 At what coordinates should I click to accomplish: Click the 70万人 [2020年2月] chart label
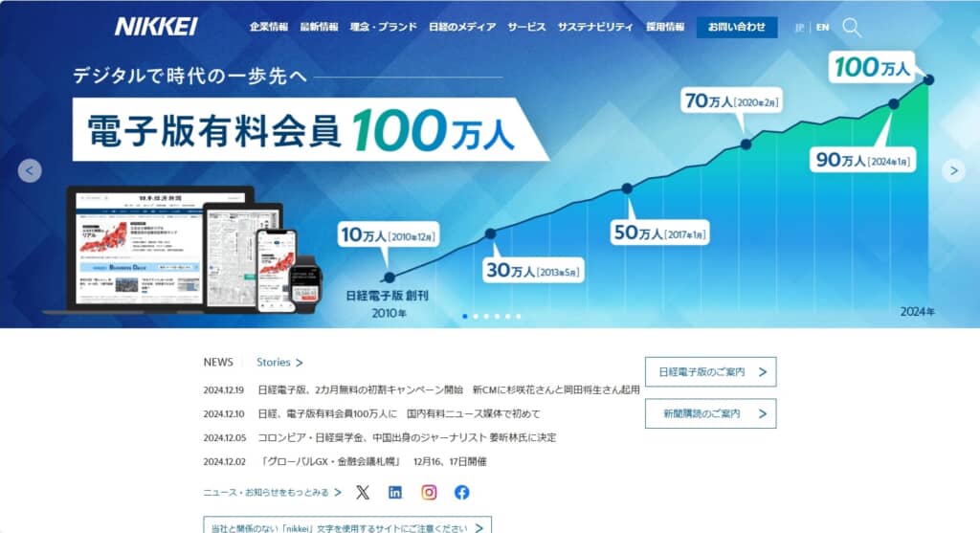(x=731, y=100)
